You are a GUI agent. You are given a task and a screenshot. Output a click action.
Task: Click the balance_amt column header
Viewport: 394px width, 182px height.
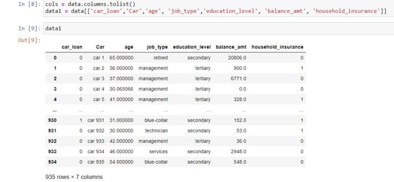231,47
